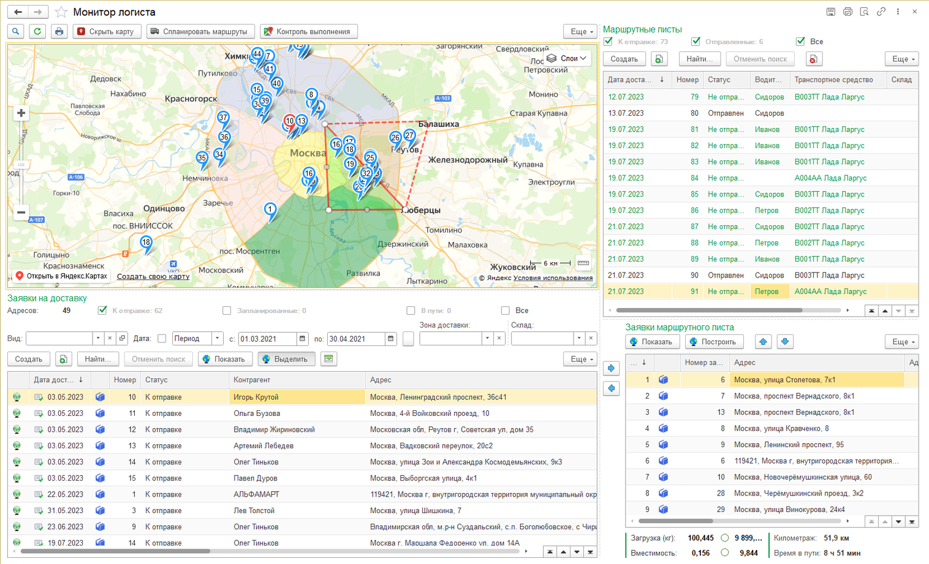
Task: Click the red cancel-mark icon in Маршрутные листы
Action: [x=813, y=59]
